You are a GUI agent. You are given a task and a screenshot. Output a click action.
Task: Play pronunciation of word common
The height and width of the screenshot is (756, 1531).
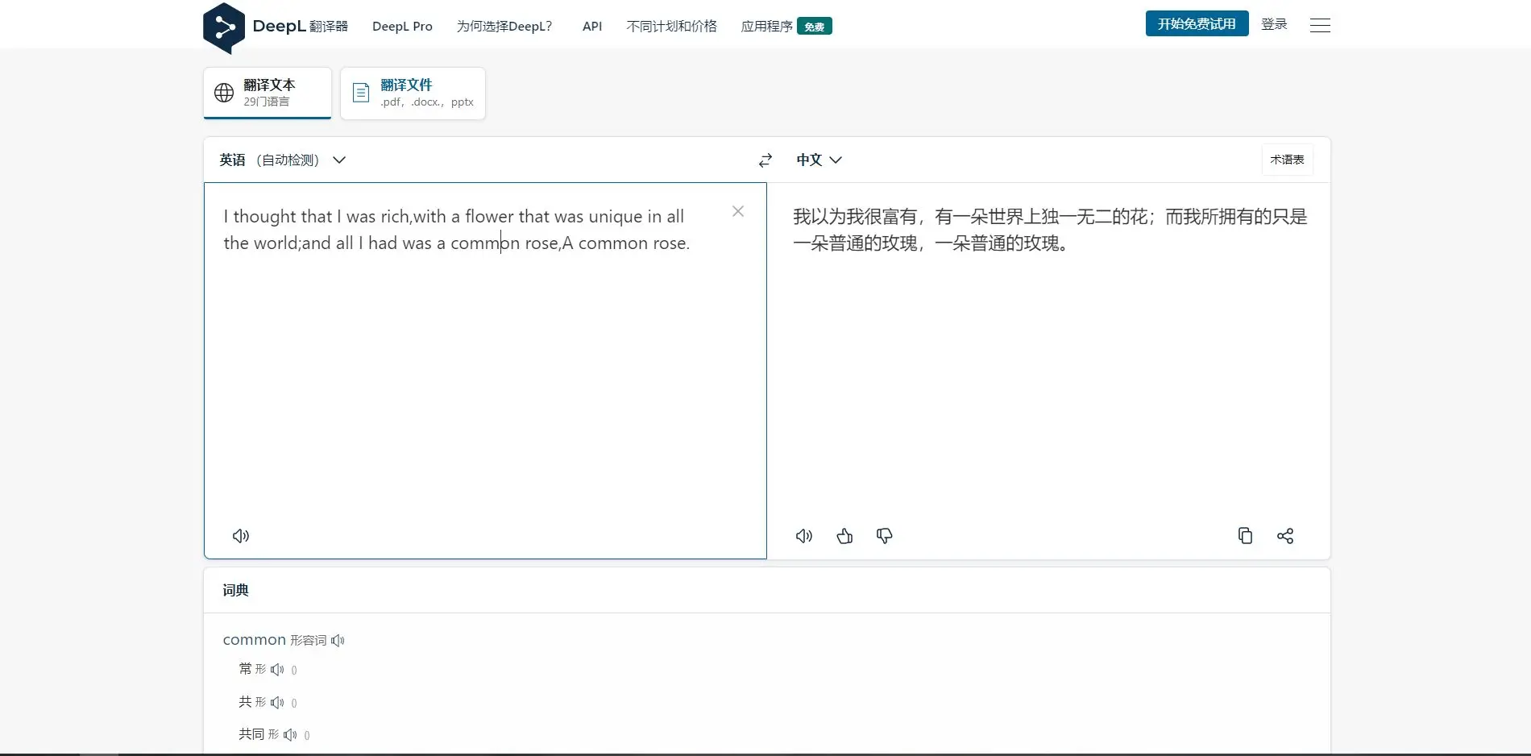(338, 641)
